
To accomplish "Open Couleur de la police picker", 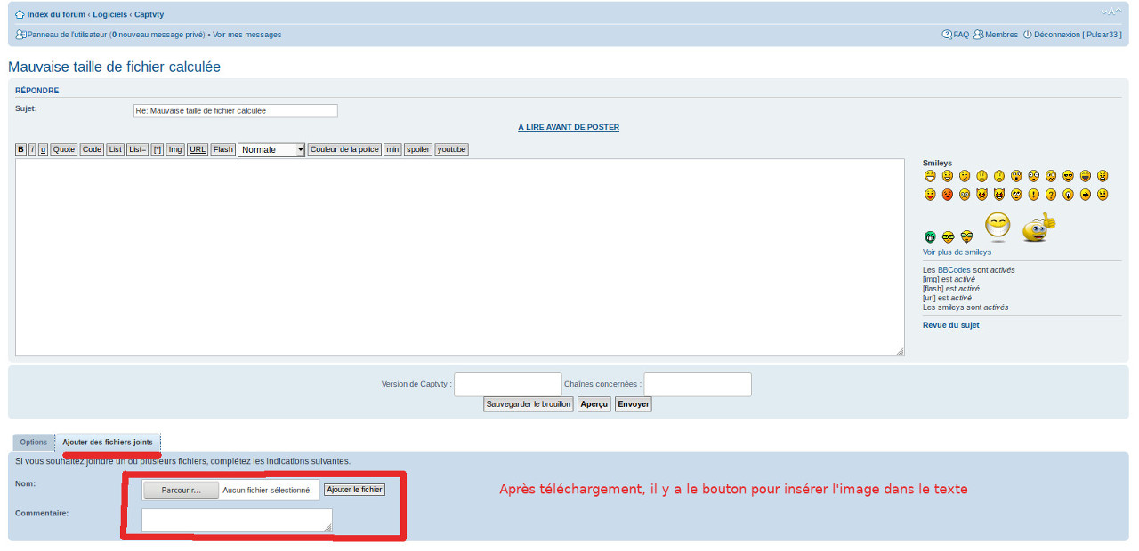I will pyautogui.click(x=344, y=149).
